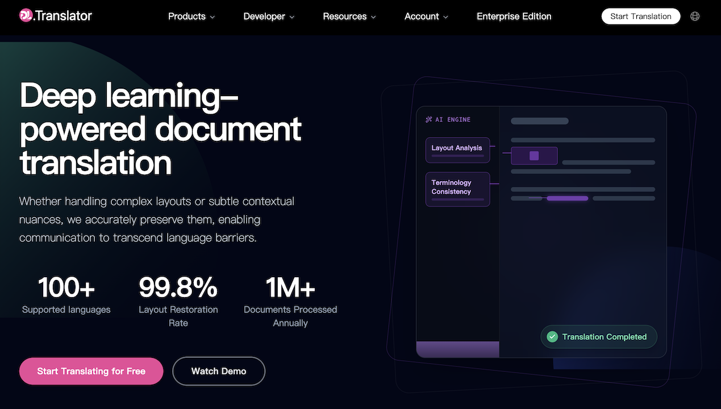Click the purple square block in document preview

[x=534, y=156]
